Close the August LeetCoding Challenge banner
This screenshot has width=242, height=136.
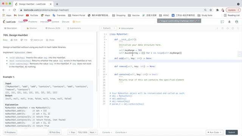pyautogui.click(x=199, y=21)
